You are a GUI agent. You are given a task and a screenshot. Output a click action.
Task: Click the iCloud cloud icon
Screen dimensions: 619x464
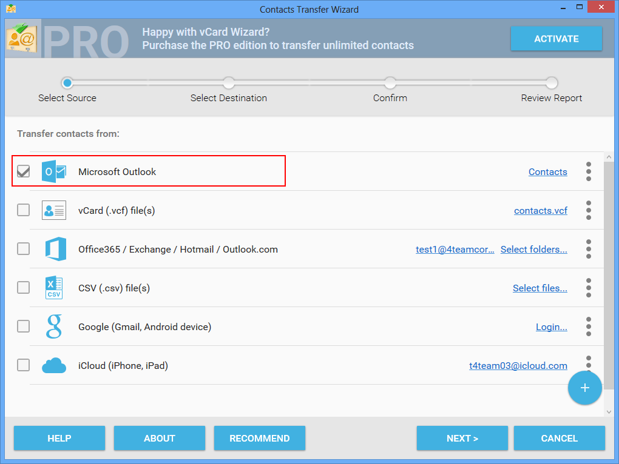[x=54, y=365]
